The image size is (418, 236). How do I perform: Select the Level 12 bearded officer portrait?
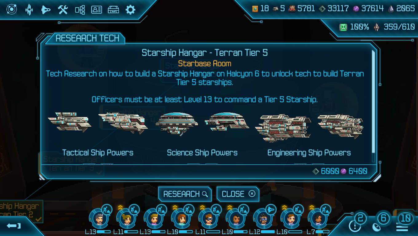(x=263, y=218)
